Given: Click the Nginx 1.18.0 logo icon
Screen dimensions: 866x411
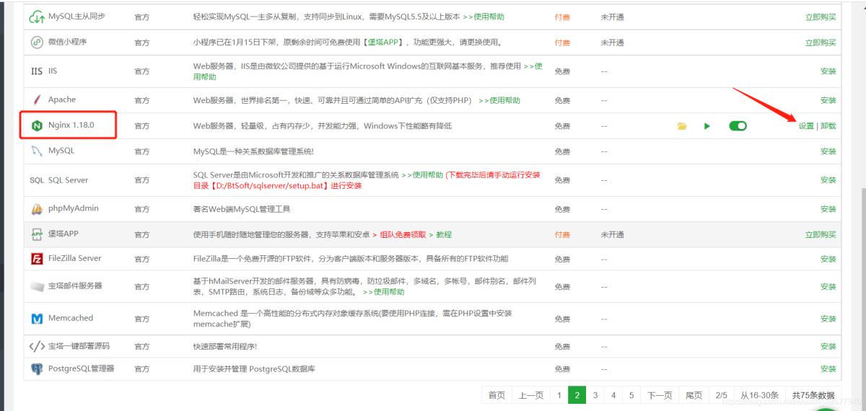Looking at the screenshot, I should 37,126.
